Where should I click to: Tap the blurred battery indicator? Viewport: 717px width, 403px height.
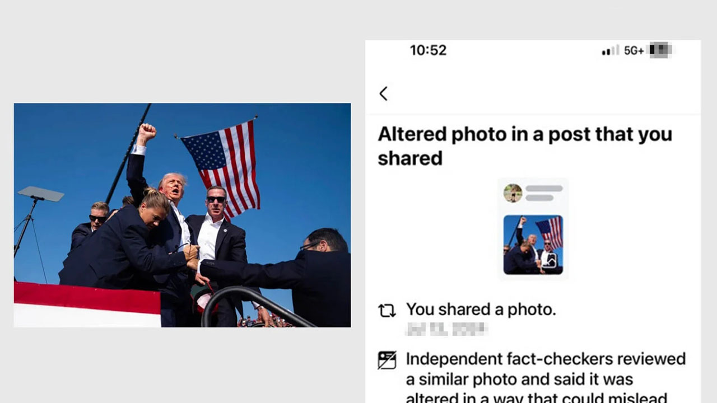pos(660,50)
